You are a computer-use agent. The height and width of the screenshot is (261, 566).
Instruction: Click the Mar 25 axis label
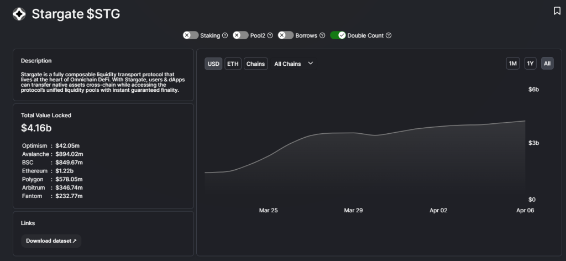click(x=269, y=210)
